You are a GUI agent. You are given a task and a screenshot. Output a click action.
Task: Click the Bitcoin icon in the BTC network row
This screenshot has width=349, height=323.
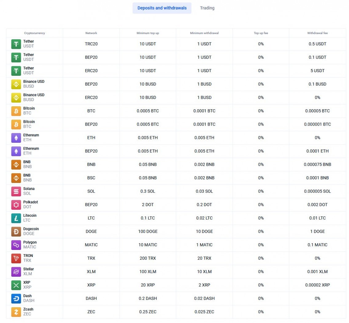coord(16,111)
